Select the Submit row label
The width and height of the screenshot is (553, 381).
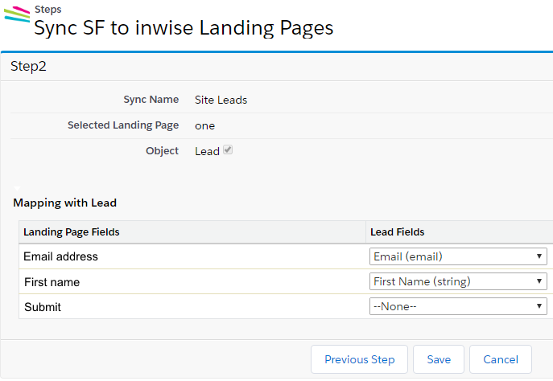tap(43, 307)
